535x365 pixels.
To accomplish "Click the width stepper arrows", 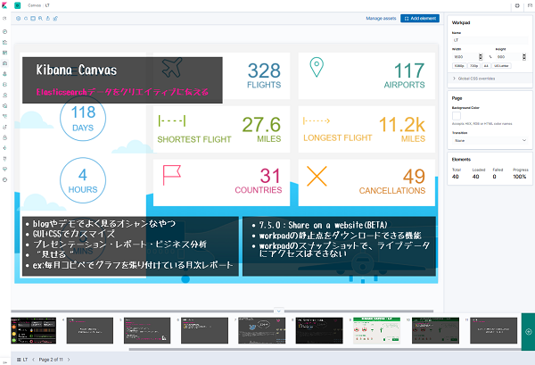I will coord(481,57).
